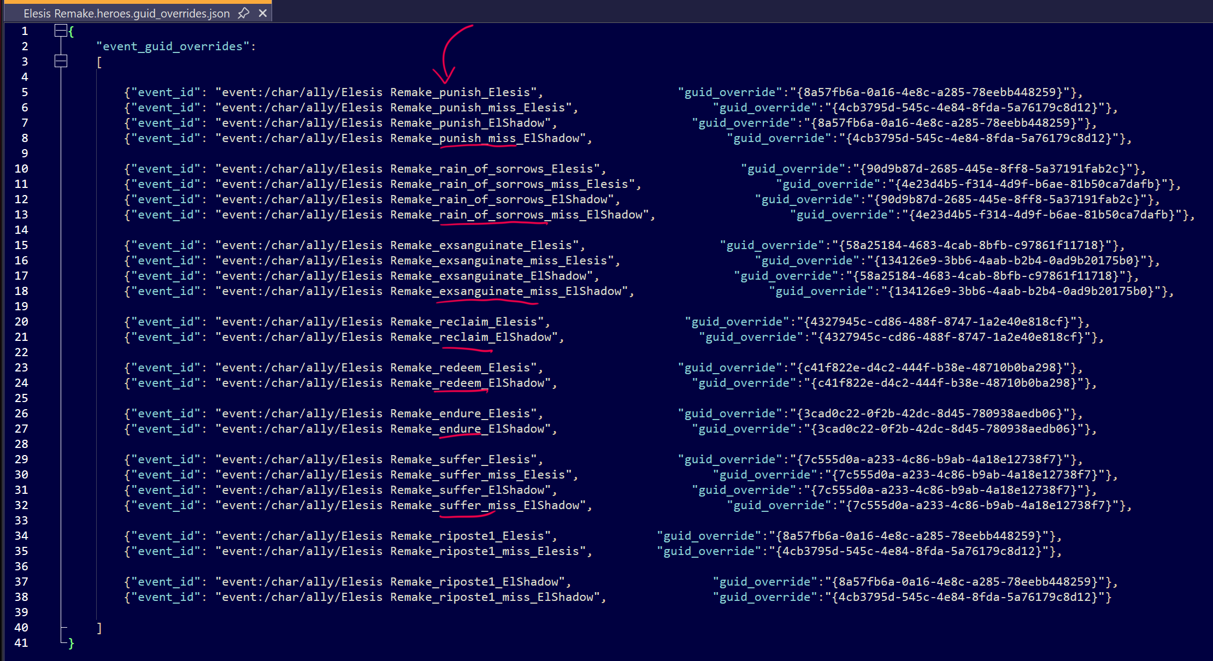Close the guid_overrides.json editor tab
This screenshot has width=1213, height=661.
[x=263, y=13]
